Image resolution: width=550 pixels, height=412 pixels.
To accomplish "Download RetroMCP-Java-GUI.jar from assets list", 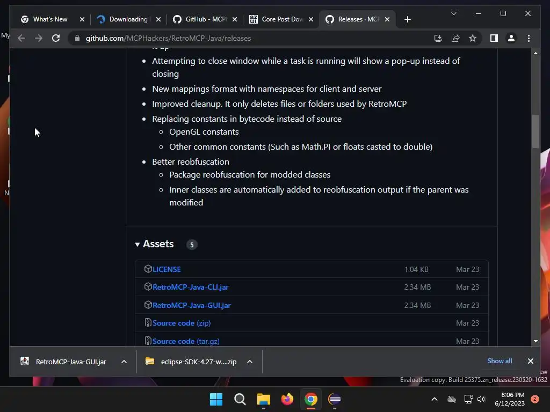I will (192, 305).
